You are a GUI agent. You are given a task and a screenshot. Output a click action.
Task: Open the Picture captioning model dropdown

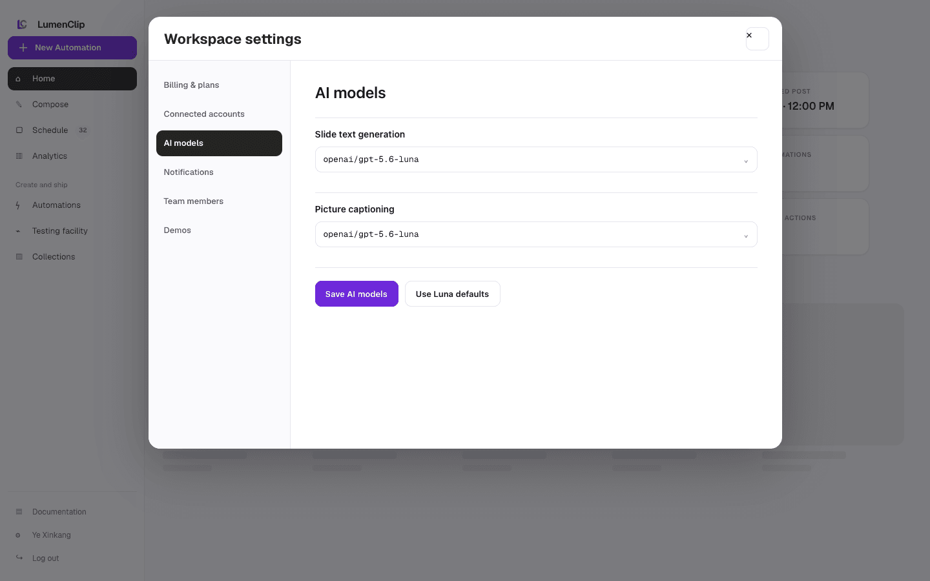(x=536, y=234)
